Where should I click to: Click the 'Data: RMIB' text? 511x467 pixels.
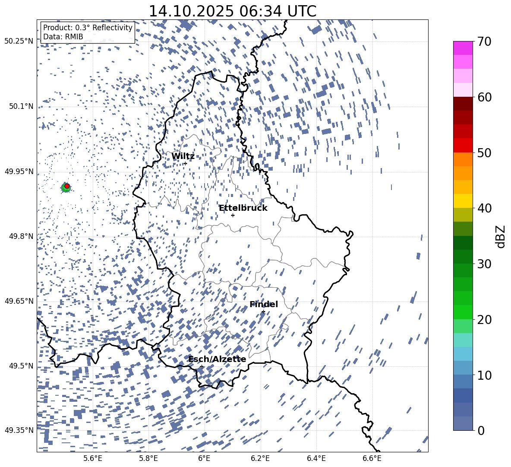[x=63, y=37]
